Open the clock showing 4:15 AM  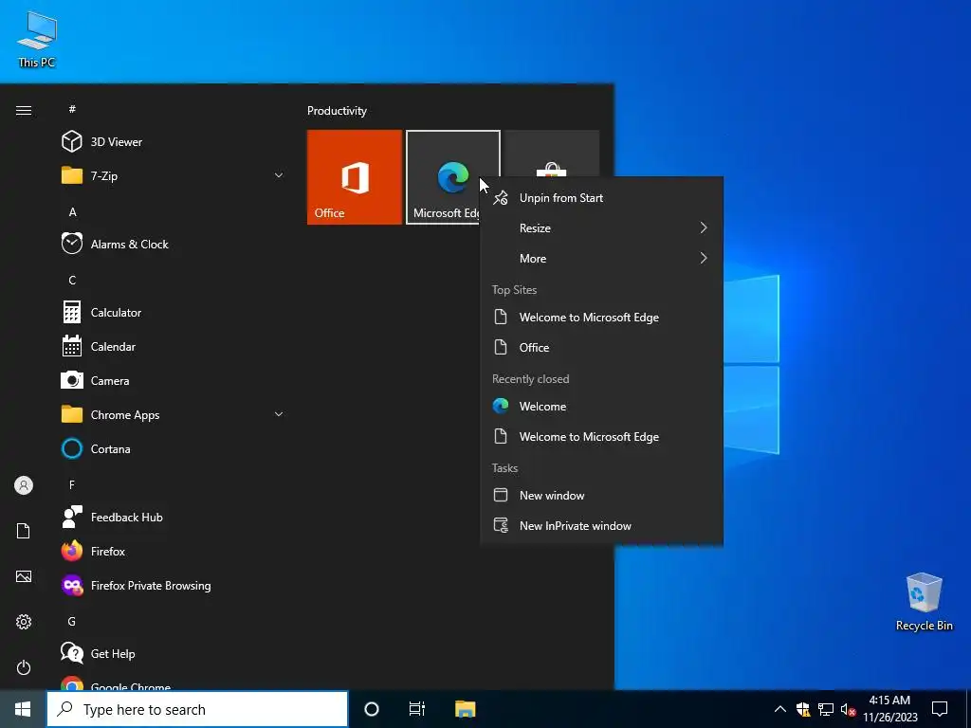tap(889, 709)
